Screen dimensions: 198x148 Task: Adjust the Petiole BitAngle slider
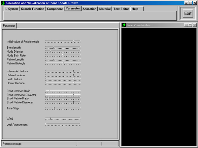point(63,63)
